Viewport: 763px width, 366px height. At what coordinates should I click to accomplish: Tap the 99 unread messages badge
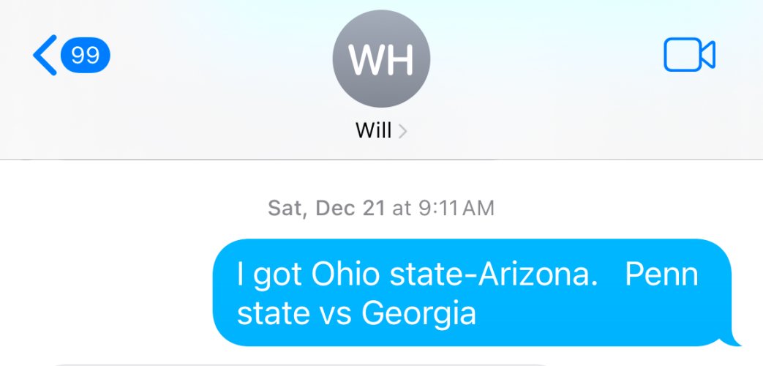point(85,55)
